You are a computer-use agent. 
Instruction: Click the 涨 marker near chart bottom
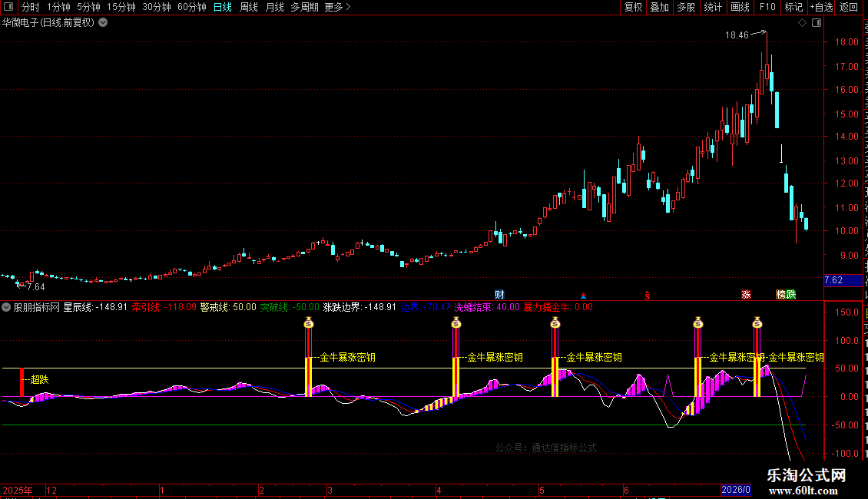(x=746, y=294)
